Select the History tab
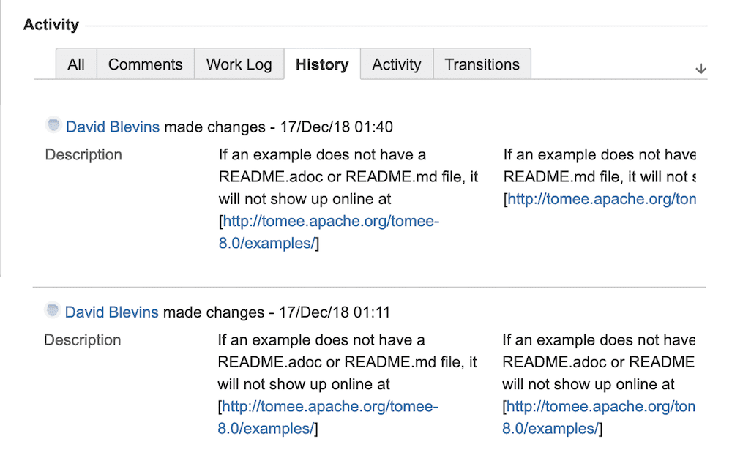This screenshot has width=732, height=458. pos(322,64)
